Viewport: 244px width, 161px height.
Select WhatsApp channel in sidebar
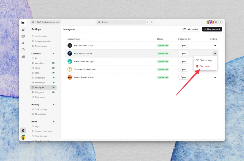[43, 78]
